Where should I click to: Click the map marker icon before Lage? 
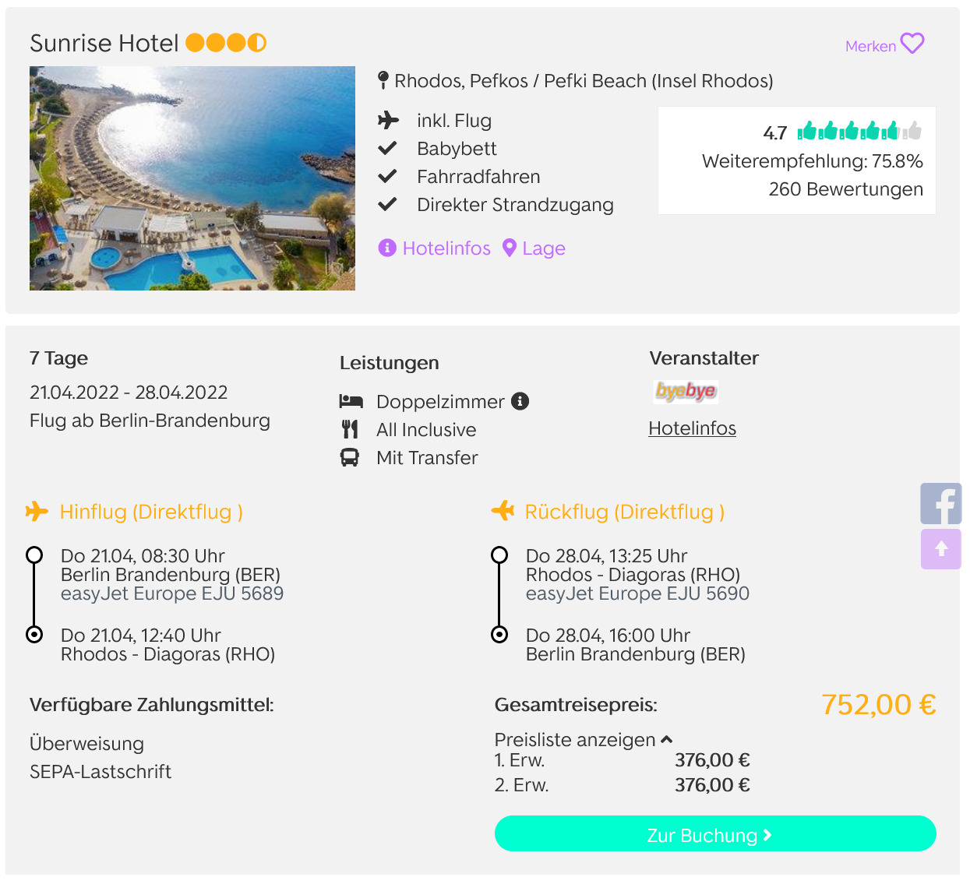coord(510,248)
